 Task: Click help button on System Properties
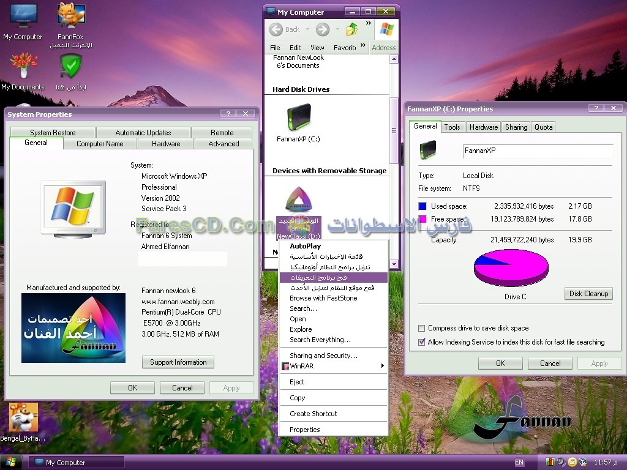(228, 114)
